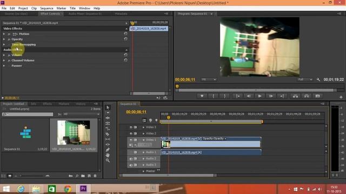Click Mark In button in Program monitor
Image resolution: width=346 pixels, height=194 pixels.
[214, 96]
